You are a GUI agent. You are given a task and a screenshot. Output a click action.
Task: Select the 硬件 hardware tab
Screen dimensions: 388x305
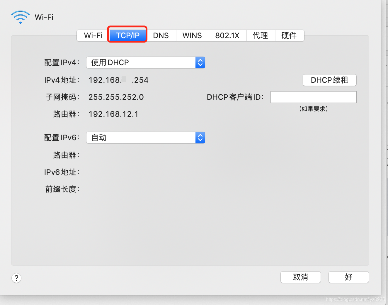tap(289, 35)
